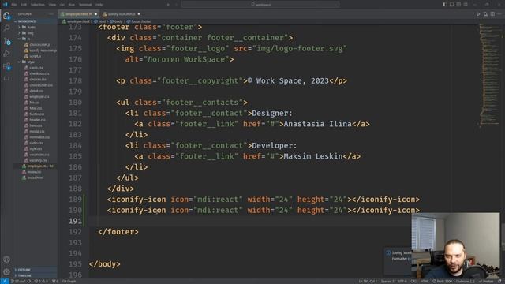Open the Help menu
Screen dimensions: 505x284
99,5
